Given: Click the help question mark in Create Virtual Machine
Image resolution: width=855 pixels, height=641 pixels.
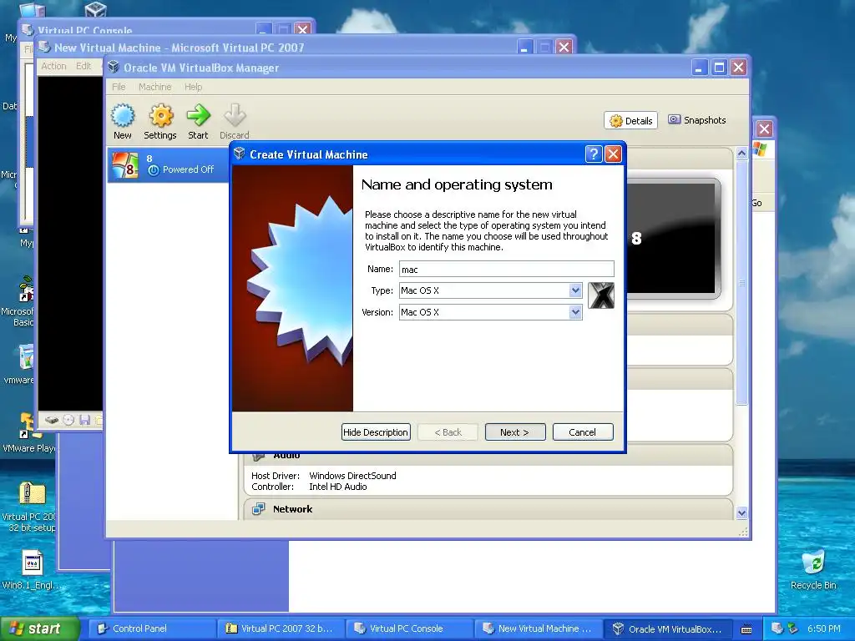Looking at the screenshot, I should [x=594, y=154].
